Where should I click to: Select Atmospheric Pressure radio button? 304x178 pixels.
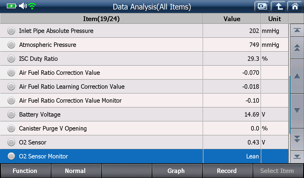pos(11,45)
